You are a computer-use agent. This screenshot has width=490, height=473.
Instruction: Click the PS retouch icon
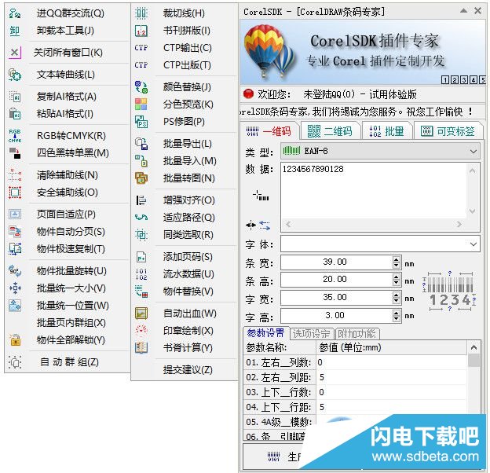point(141,122)
